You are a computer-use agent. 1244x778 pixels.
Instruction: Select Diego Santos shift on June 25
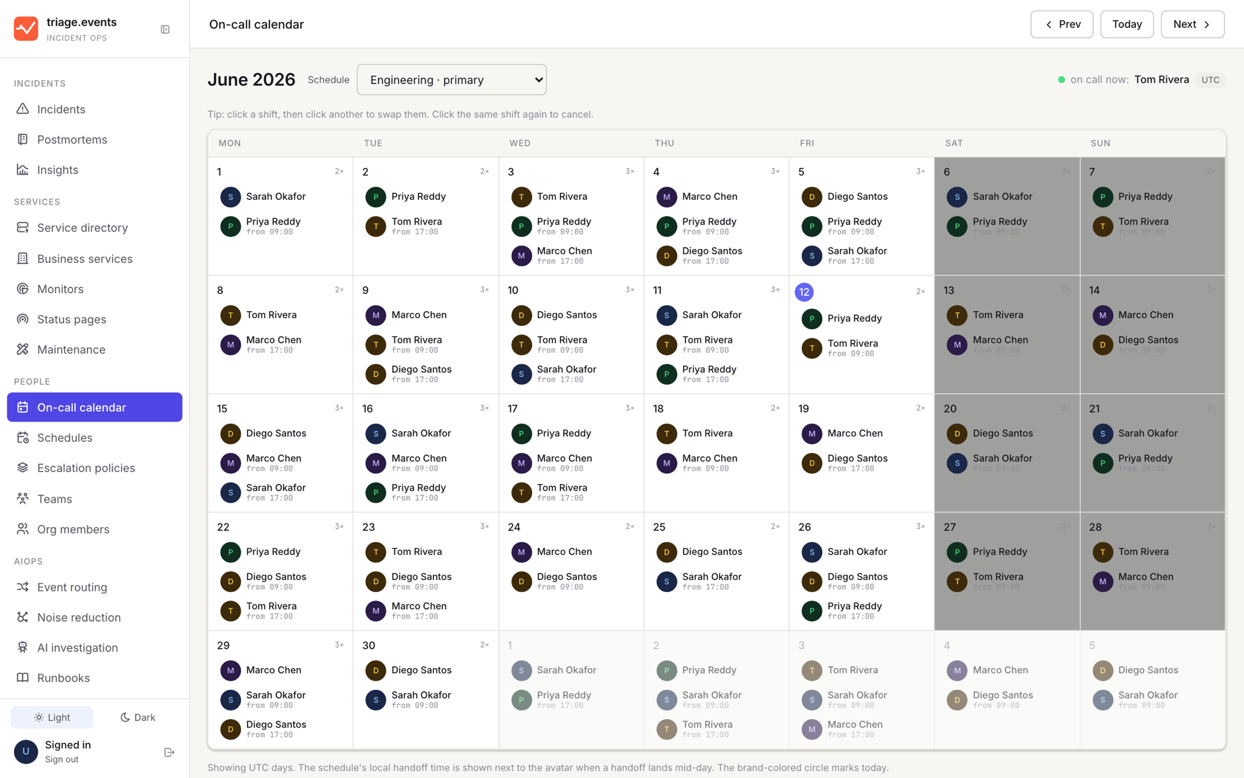(x=715, y=552)
